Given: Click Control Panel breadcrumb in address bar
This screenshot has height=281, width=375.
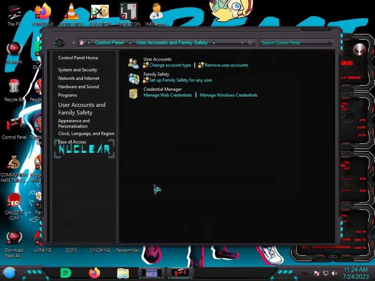Looking at the screenshot, I should coord(109,42).
